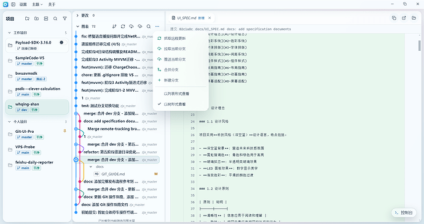Collapse the docs folder in commit tree
The width and height of the screenshot is (424, 224).
click(91, 166)
